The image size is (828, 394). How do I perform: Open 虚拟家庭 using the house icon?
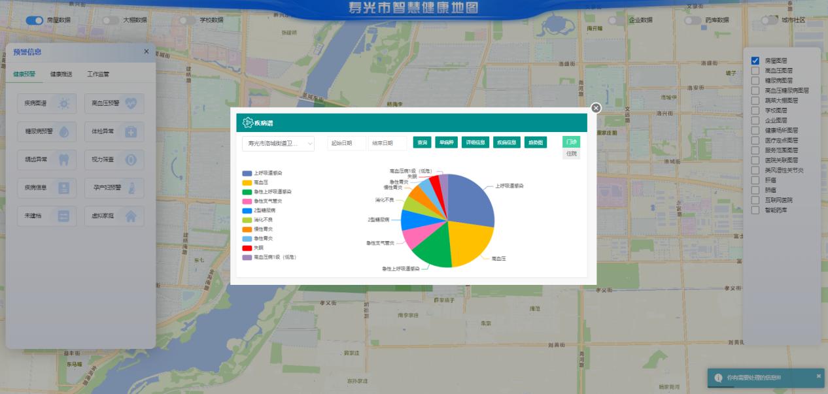pyautogui.click(x=131, y=216)
